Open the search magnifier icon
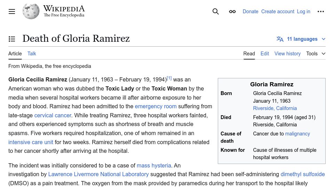334x188 pixels. coord(216,11)
